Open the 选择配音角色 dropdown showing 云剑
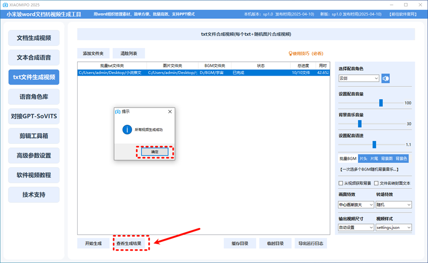428x263 pixels. [359, 78]
